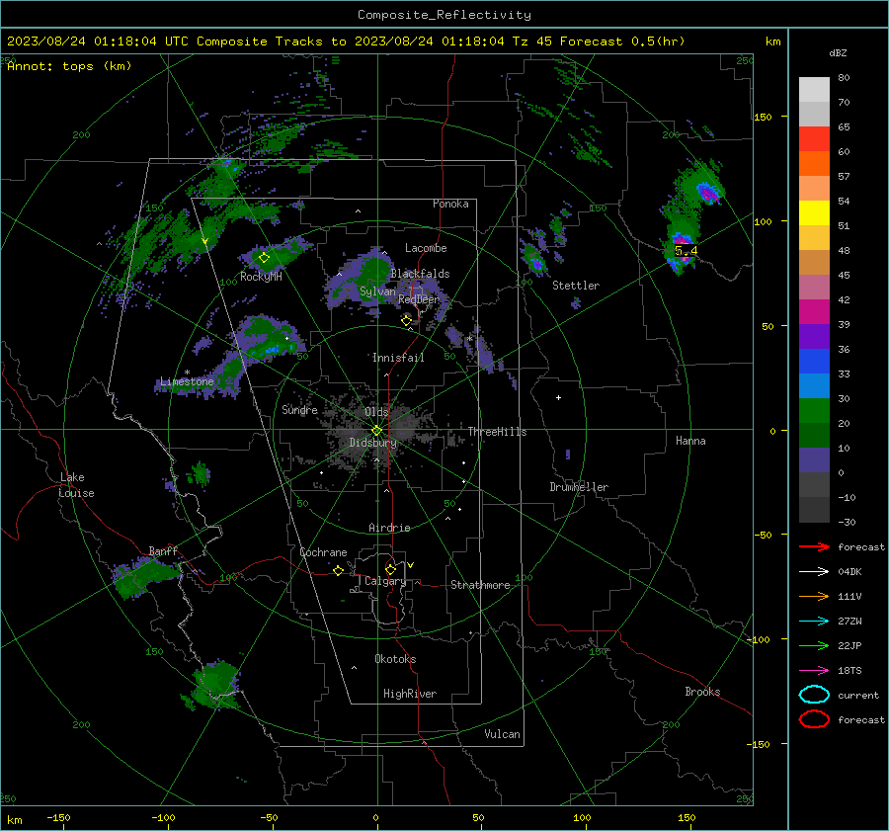Click the Brooks city label
The image size is (889, 831).
pyautogui.click(x=702, y=692)
